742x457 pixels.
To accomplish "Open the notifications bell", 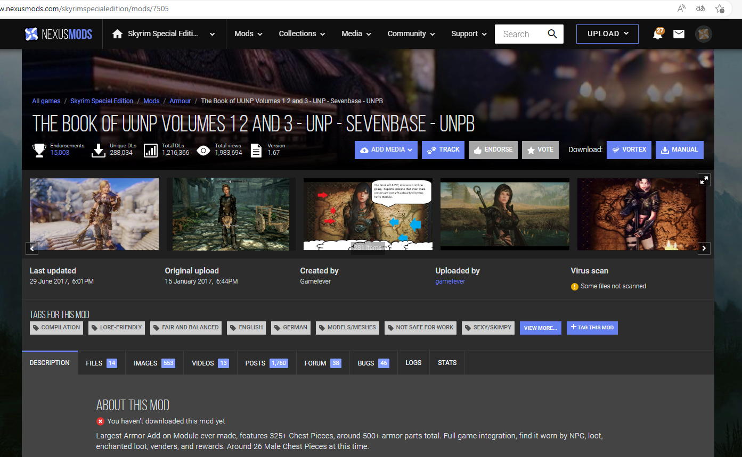I will click(658, 34).
